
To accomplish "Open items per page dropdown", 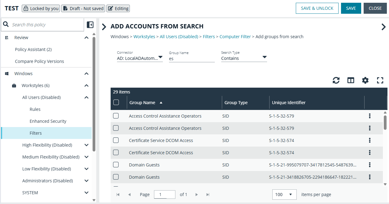I will pyautogui.click(x=284, y=195).
